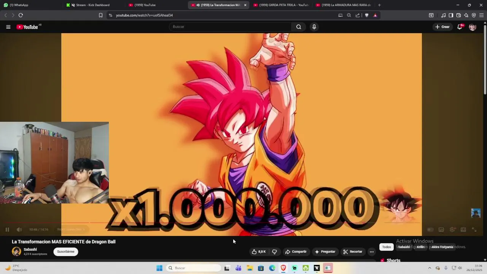Open a new browser tab
This screenshot has width=487, height=274.
(379, 5)
